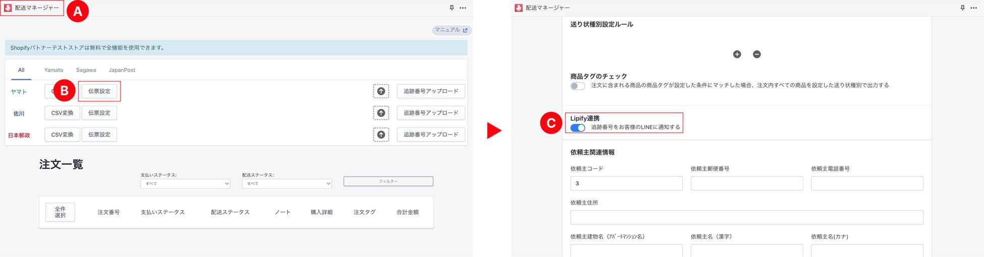Click the 合計金額 column header
Screen dimensions: 984x257
[407, 212]
